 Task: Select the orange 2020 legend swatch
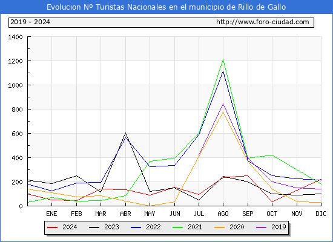pyautogui.click(x=220, y=227)
